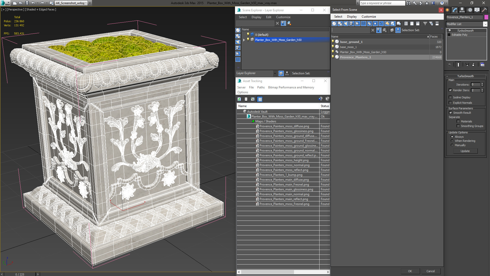Viewport: 490px width, 276px height.
Task: Open Options menu in Asset Tracking
Action: [242, 92]
